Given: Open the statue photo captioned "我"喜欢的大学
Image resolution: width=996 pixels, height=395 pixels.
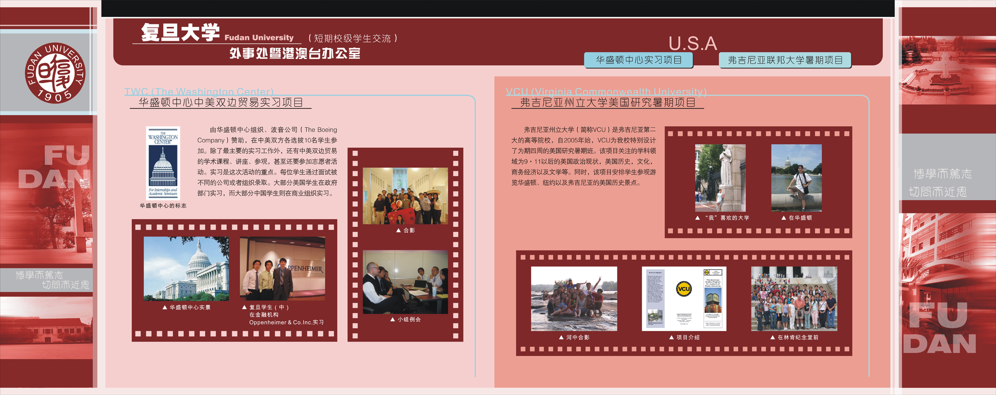Looking at the screenshot, I should click(720, 177).
